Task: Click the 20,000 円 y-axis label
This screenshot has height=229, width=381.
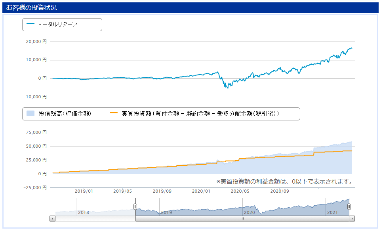Action: 36,41
